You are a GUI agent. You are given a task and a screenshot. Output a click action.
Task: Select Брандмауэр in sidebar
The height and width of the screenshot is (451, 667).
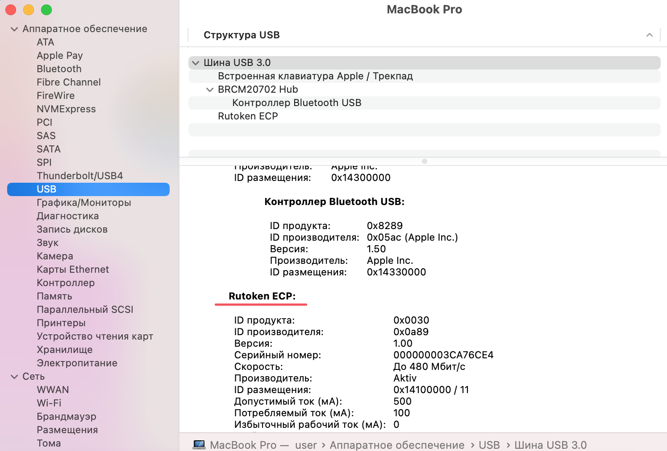coord(67,417)
